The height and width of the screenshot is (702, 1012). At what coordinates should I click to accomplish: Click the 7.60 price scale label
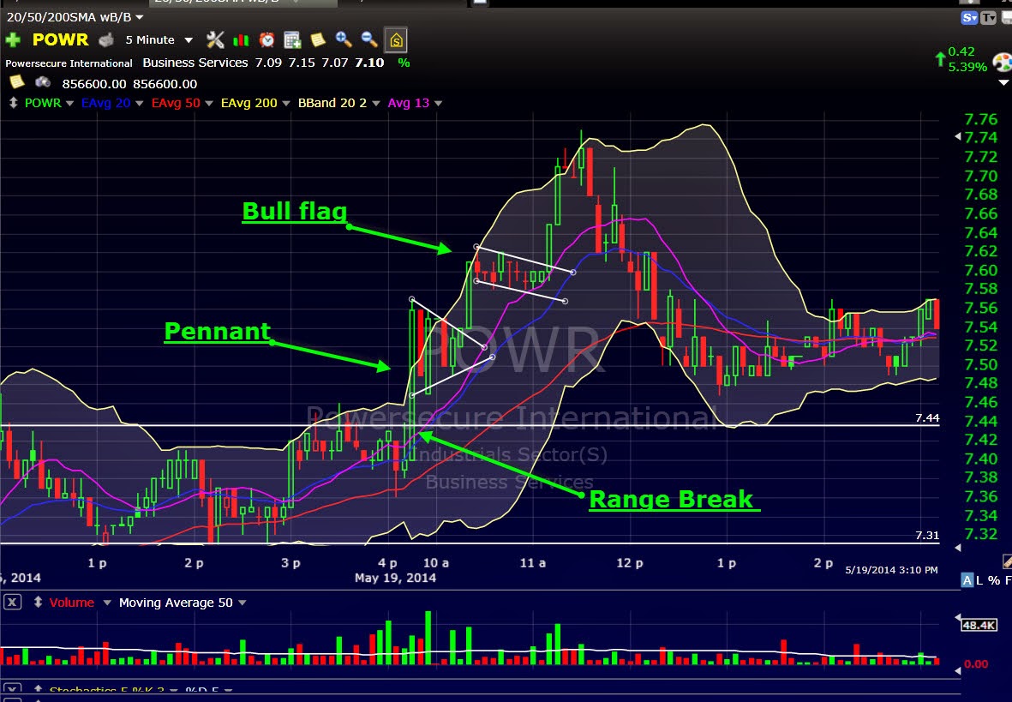click(981, 270)
